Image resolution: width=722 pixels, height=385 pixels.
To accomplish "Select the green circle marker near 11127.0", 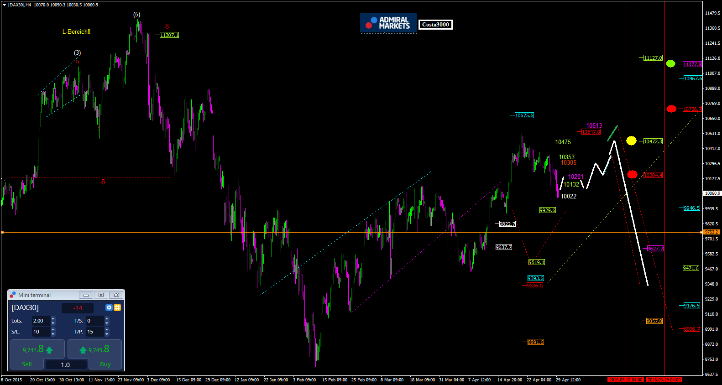I will point(670,64).
